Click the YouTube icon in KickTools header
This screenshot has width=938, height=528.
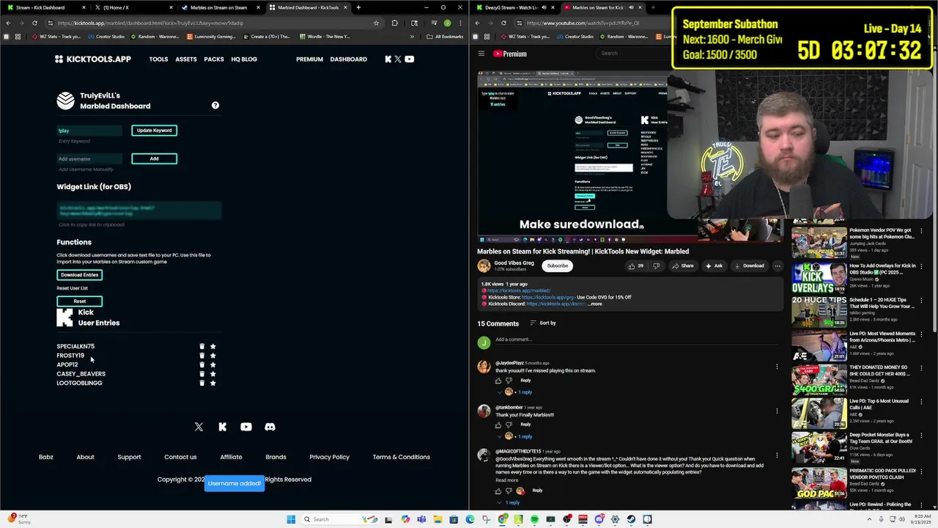[410, 59]
